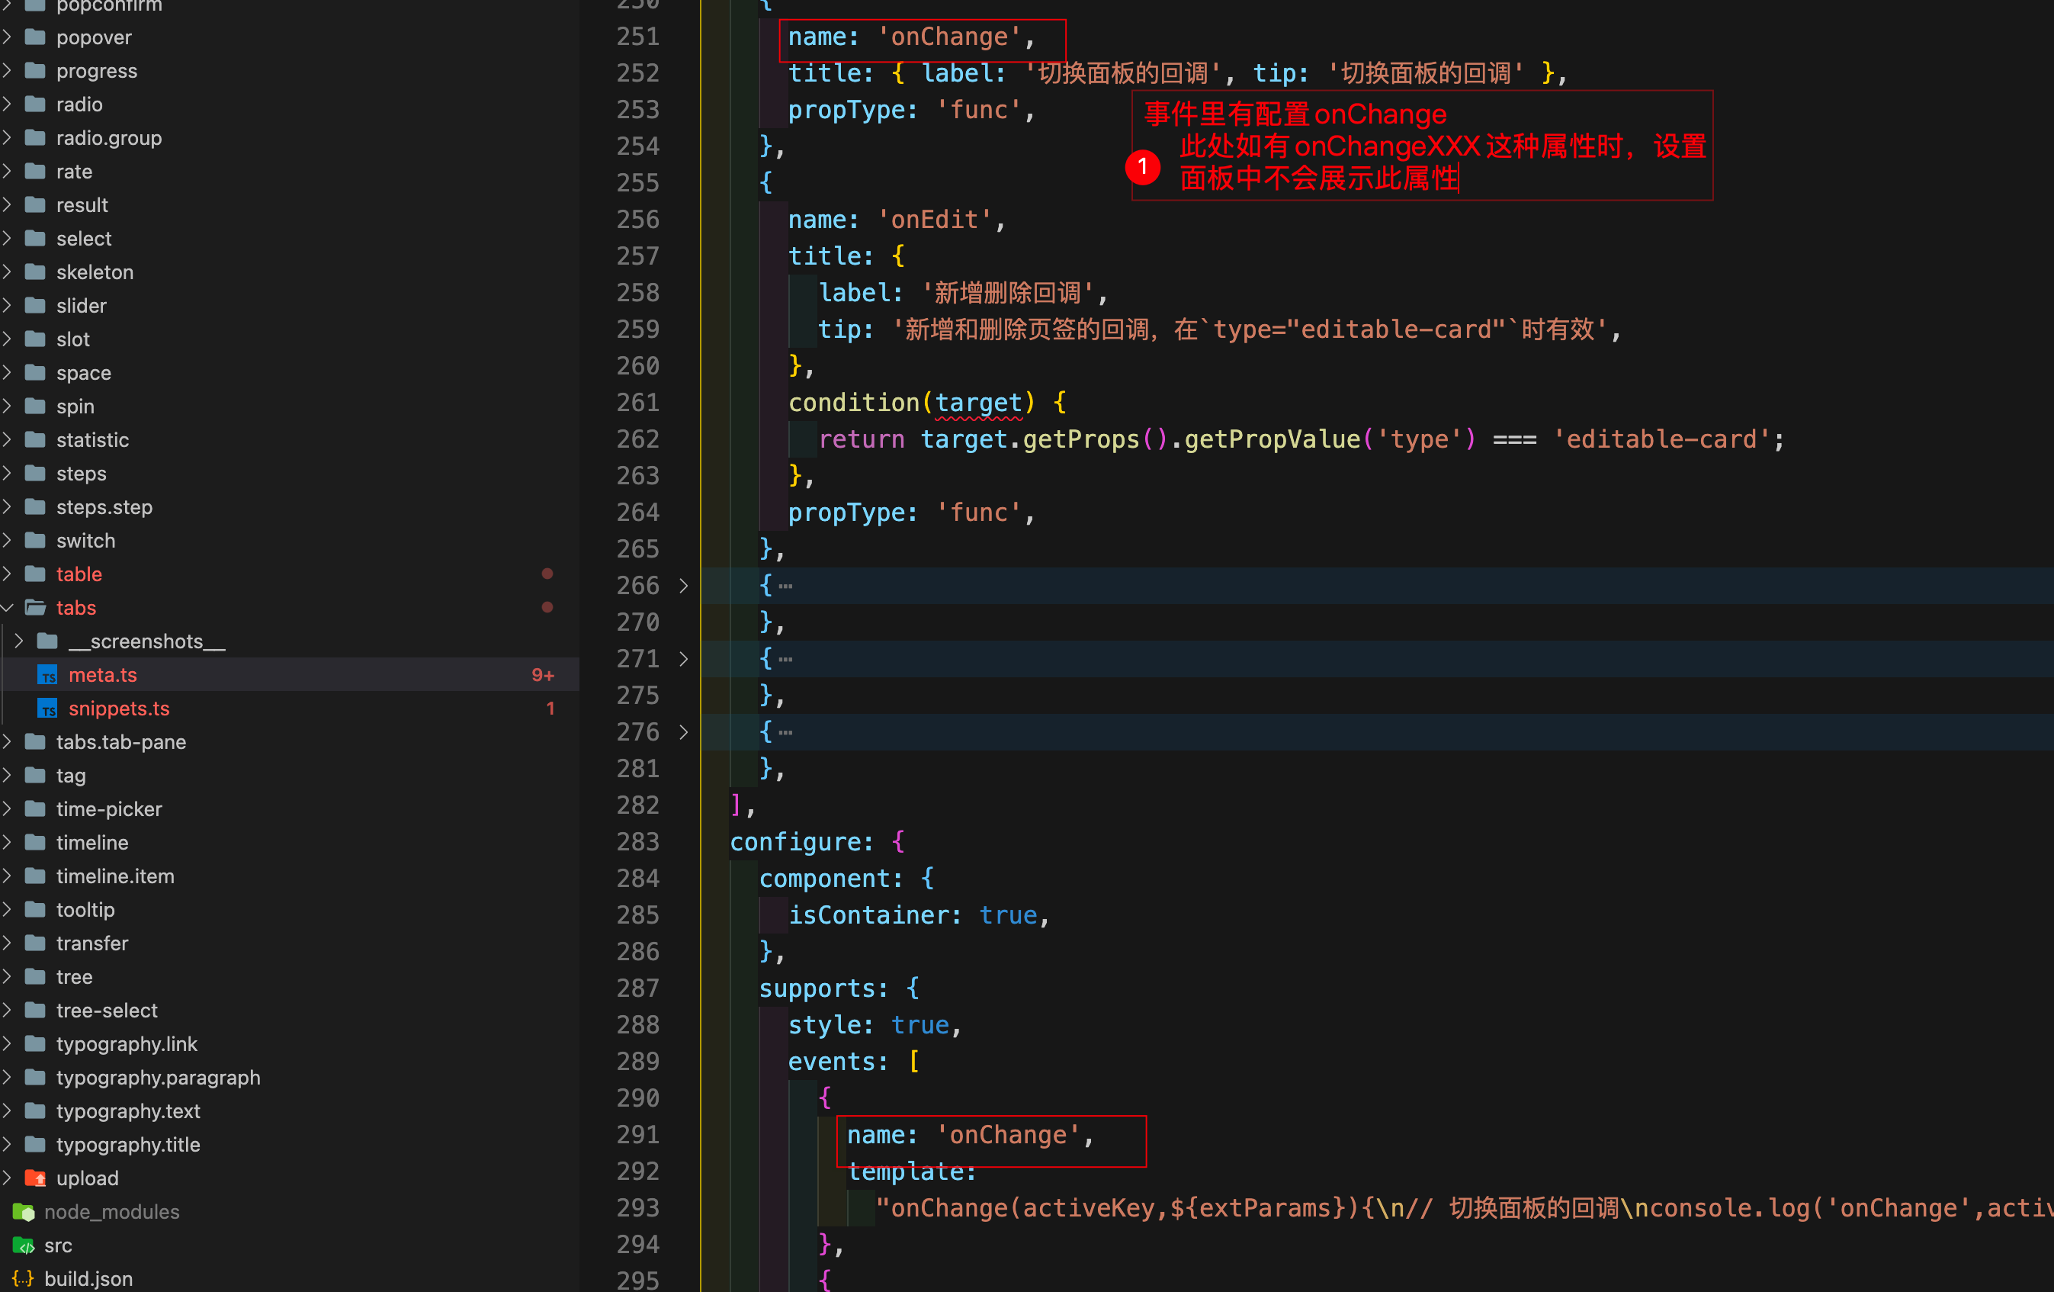Expand the __screenshots__ folder

(19, 641)
